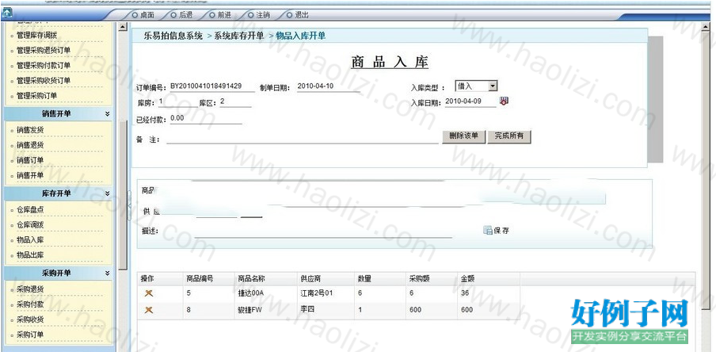Click 系统库存开单 in breadcrumb
This screenshot has width=716, height=352.
tap(239, 36)
